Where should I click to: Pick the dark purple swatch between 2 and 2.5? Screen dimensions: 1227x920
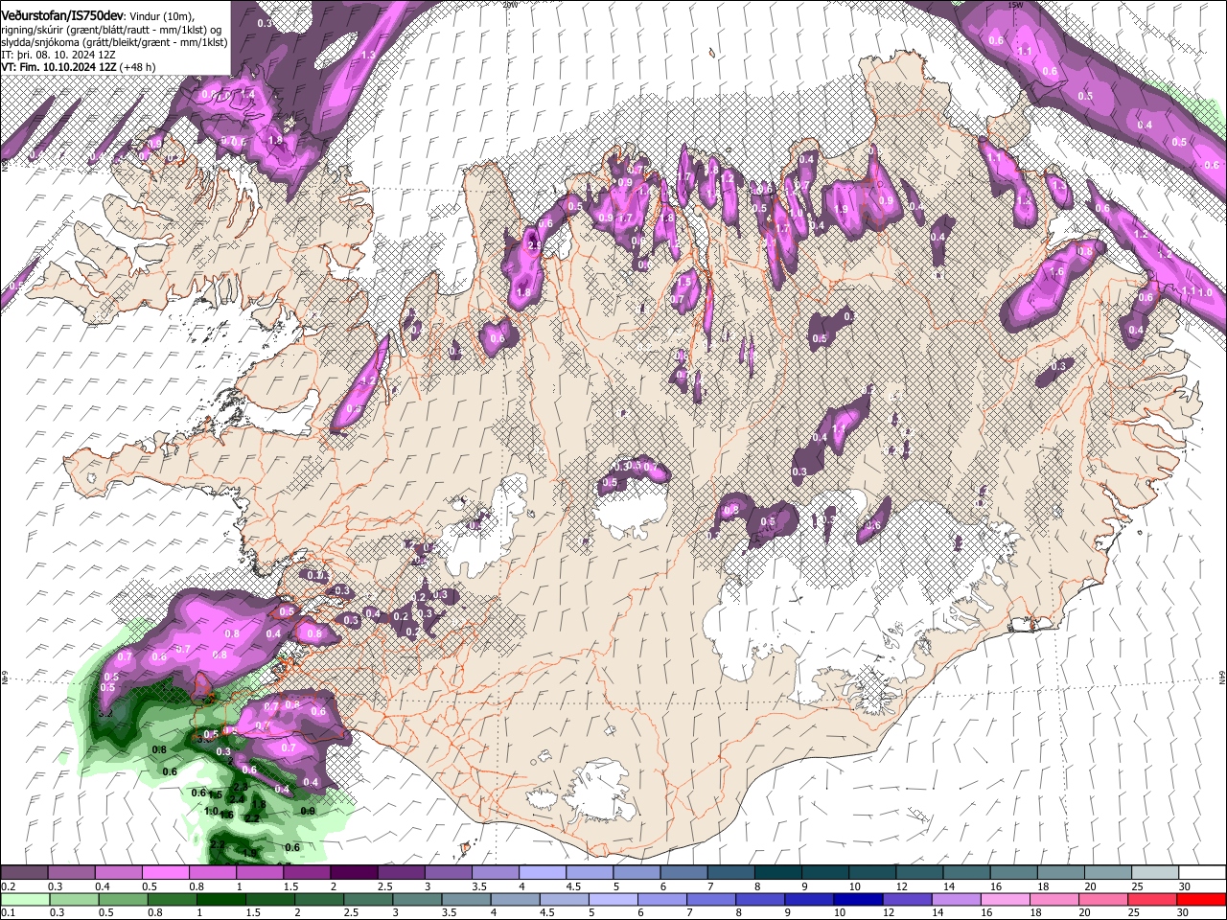354,873
